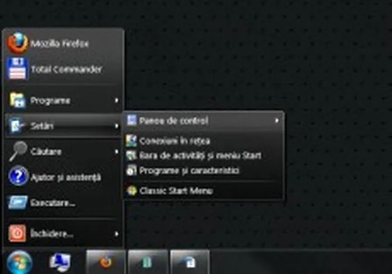Click the computer icon on the taskbar
The width and height of the screenshot is (392, 274).
click(x=59, y=262)
